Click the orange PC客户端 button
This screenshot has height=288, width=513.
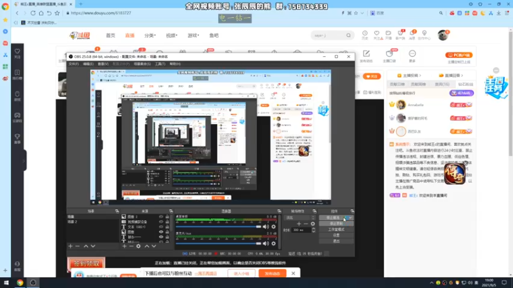(x=458, y=55)
